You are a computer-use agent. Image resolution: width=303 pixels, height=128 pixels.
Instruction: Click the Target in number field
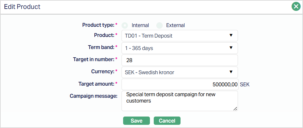click(180, 60)
